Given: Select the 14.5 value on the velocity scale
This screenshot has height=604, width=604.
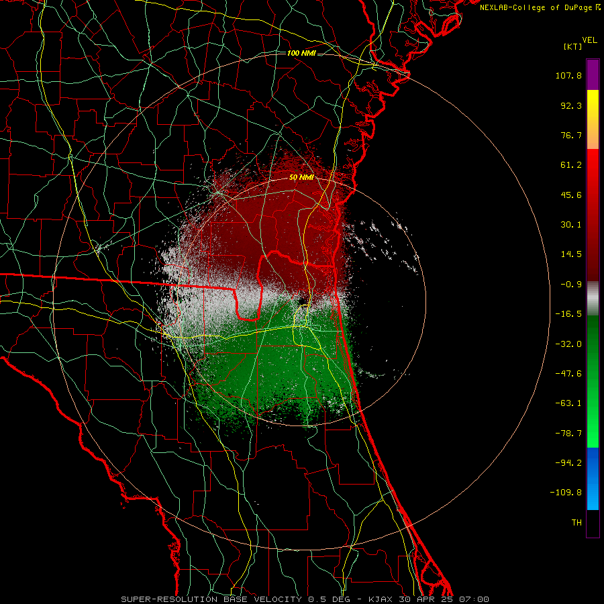Looking at the screenshot, I should click(571, 254).
